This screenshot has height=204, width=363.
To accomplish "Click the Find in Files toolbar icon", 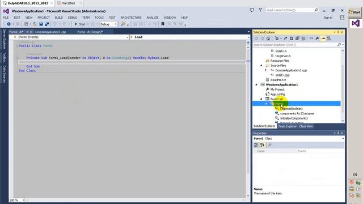I will point(123,24).
